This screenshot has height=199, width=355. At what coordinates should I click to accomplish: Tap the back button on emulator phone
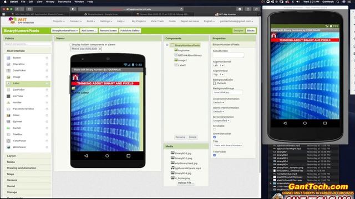(x=285, y=123)
